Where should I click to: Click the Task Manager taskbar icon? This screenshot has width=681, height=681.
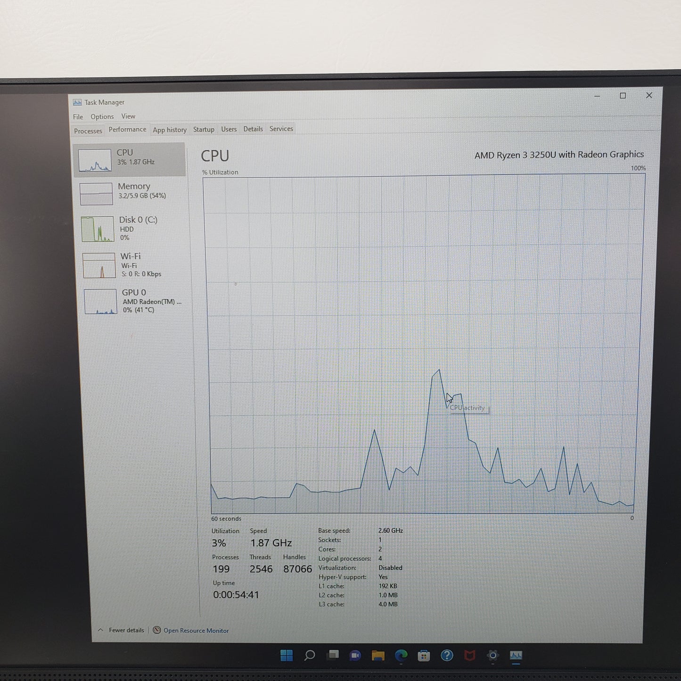tap(516, 655)
